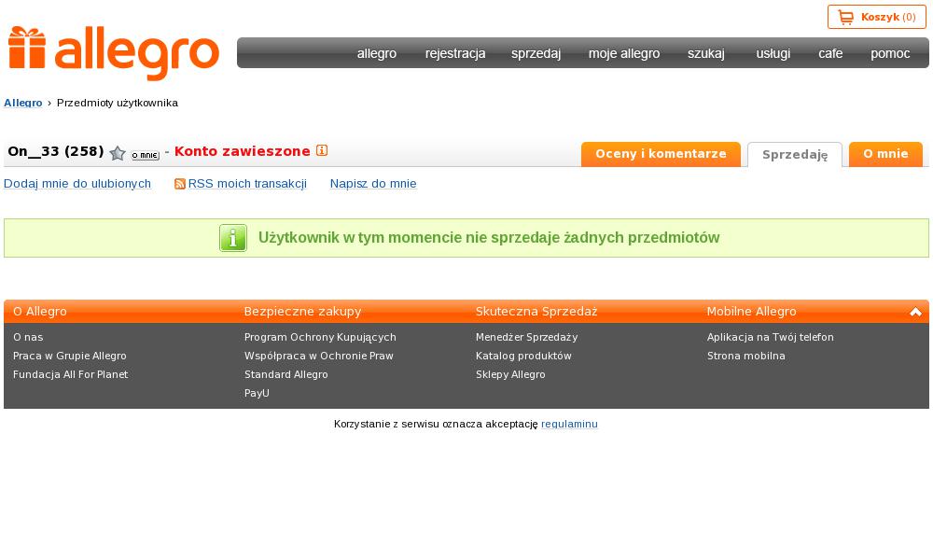Click the 'Użytkownik w tym momencie' notice text
Image resolution: width=933 pixels, height=560 pixels.
(x=489, y=238)
